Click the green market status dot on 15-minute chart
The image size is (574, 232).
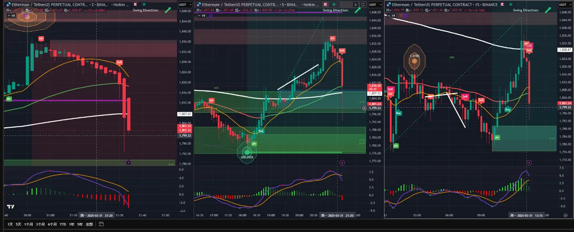[x=511, y=5]
